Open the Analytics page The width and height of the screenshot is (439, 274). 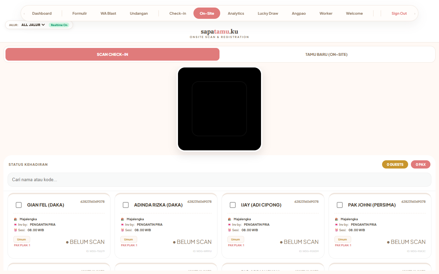[x=236, y=13]
